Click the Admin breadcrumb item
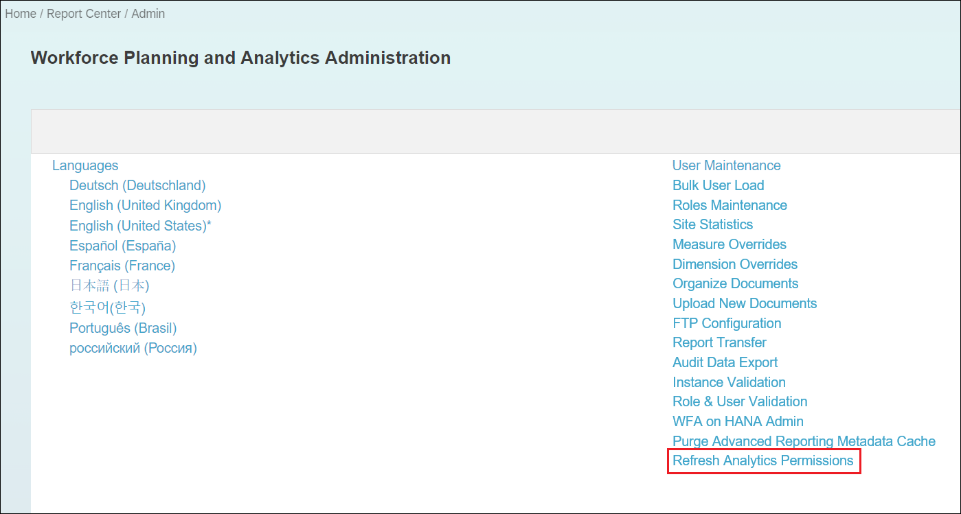 (148, 14)
